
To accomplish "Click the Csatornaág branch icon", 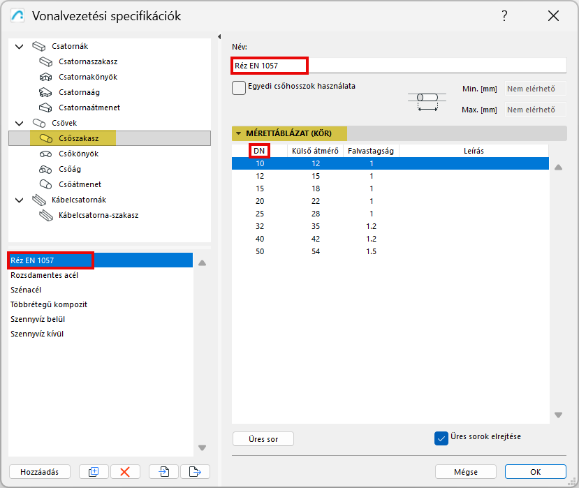I will point(46,92).
